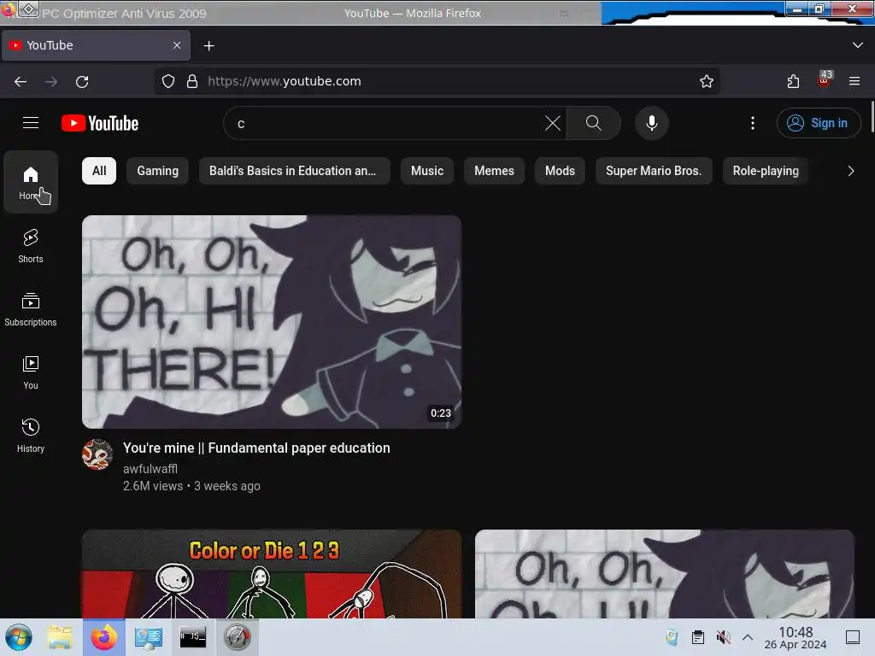Open the YouTube guide hamburger menu
Image resolution: width=875 pixels, height=656 pixels.
click(31, 123)
